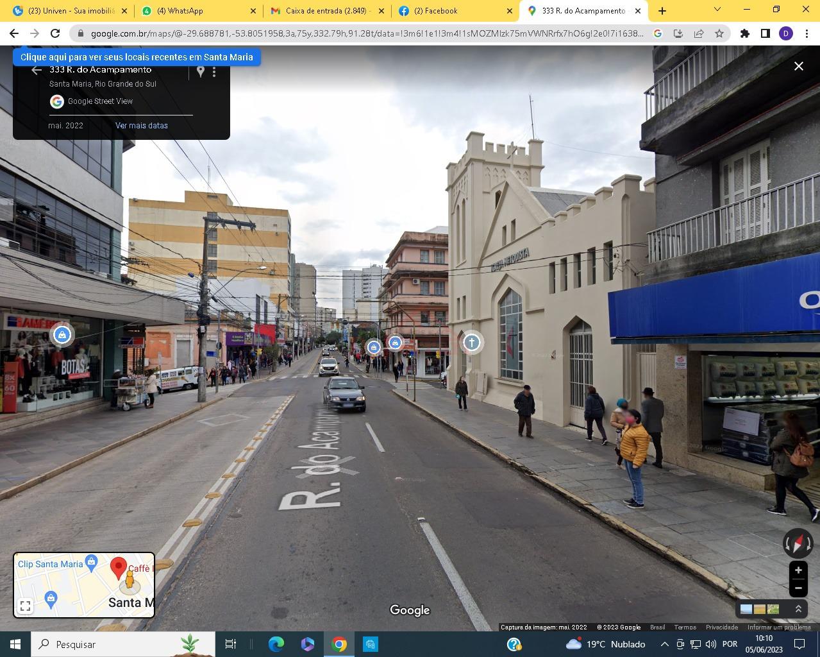820x657 pixels.
Task: Click the 'Ver mais datas' link
Action: 141,125
